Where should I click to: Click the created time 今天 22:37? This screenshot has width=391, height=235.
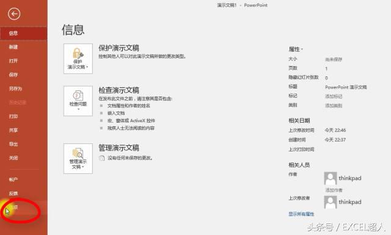coord(335,140)
